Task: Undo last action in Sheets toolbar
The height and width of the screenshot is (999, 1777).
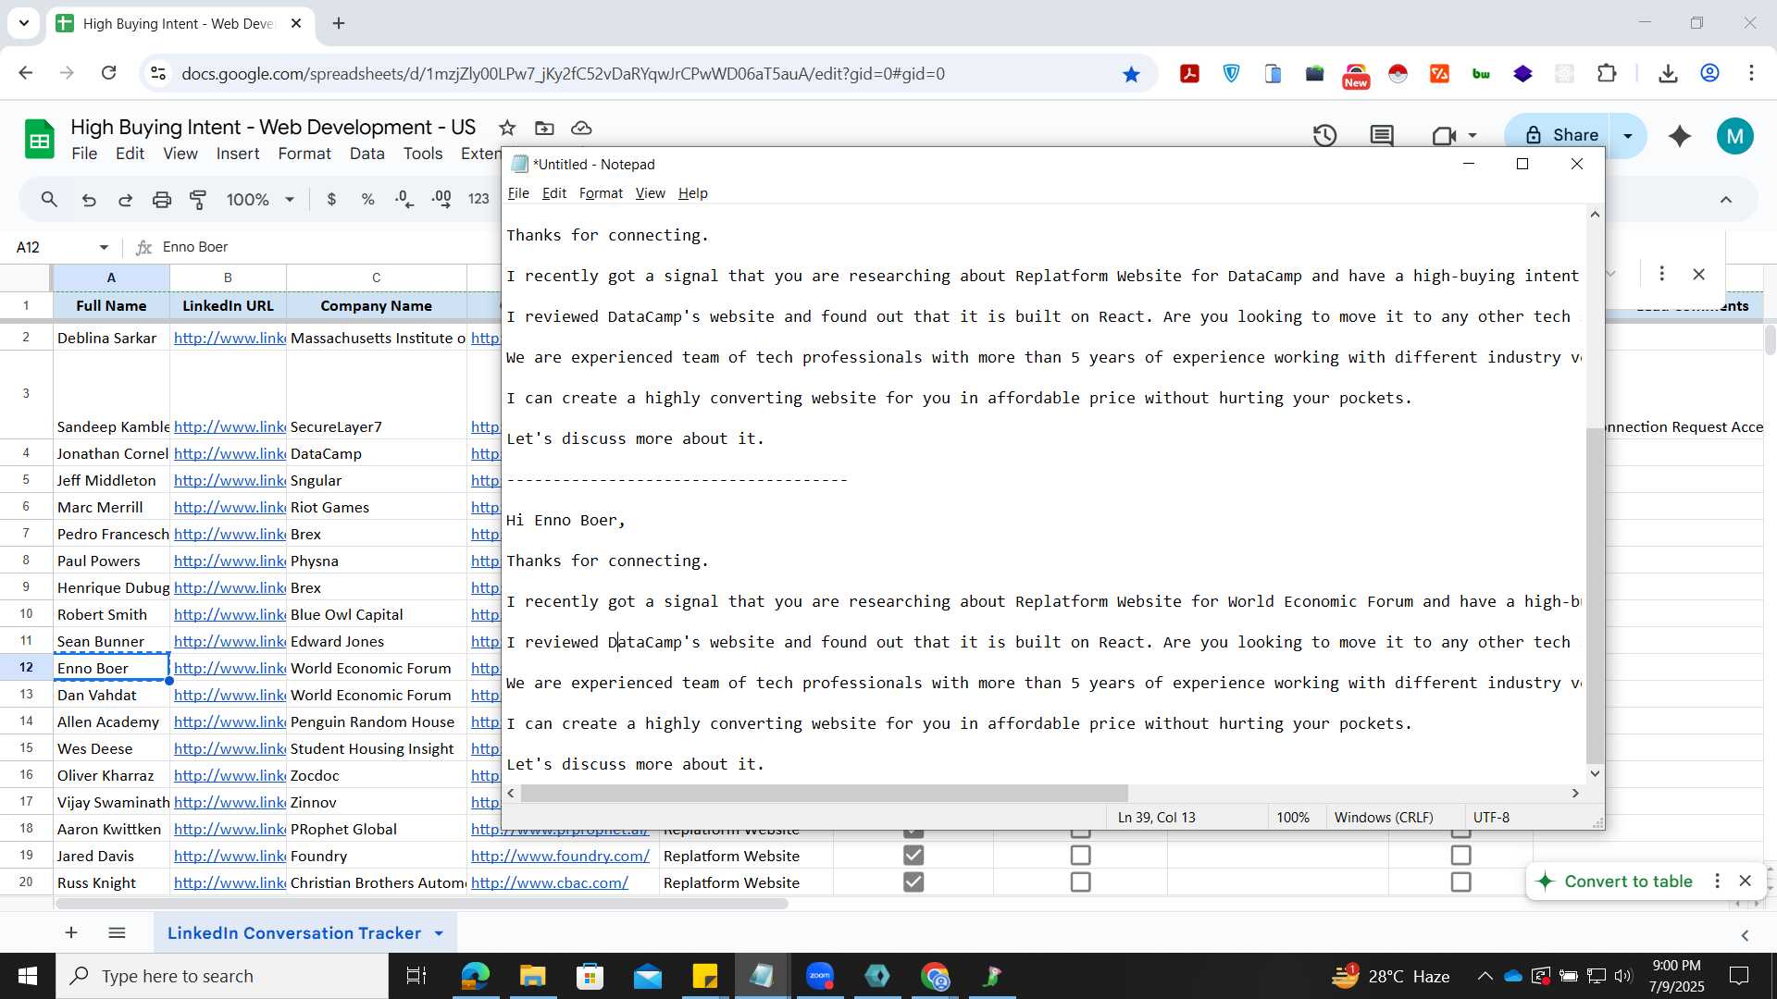Action: tap(89, 199)
